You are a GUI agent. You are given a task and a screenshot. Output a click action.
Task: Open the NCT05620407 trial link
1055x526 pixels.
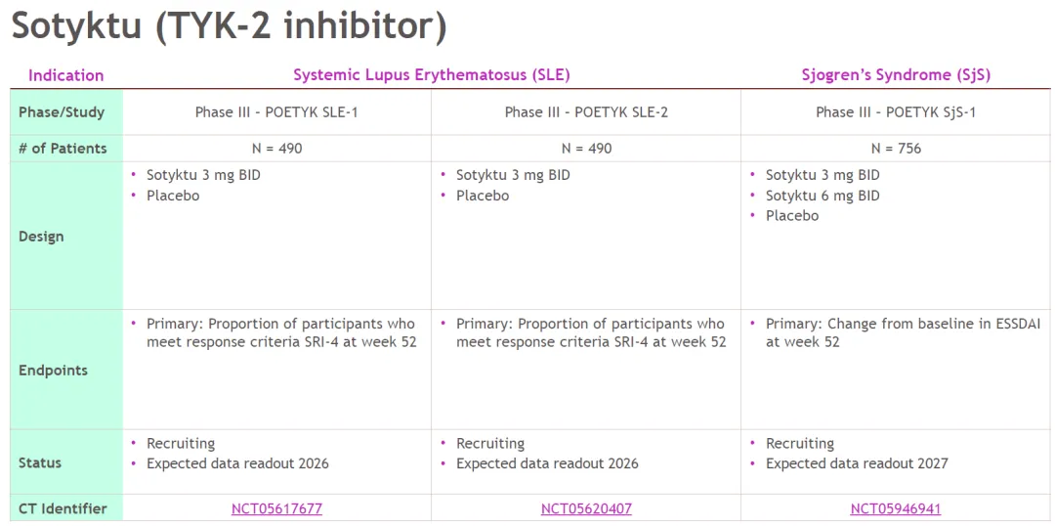click(586, 508)
